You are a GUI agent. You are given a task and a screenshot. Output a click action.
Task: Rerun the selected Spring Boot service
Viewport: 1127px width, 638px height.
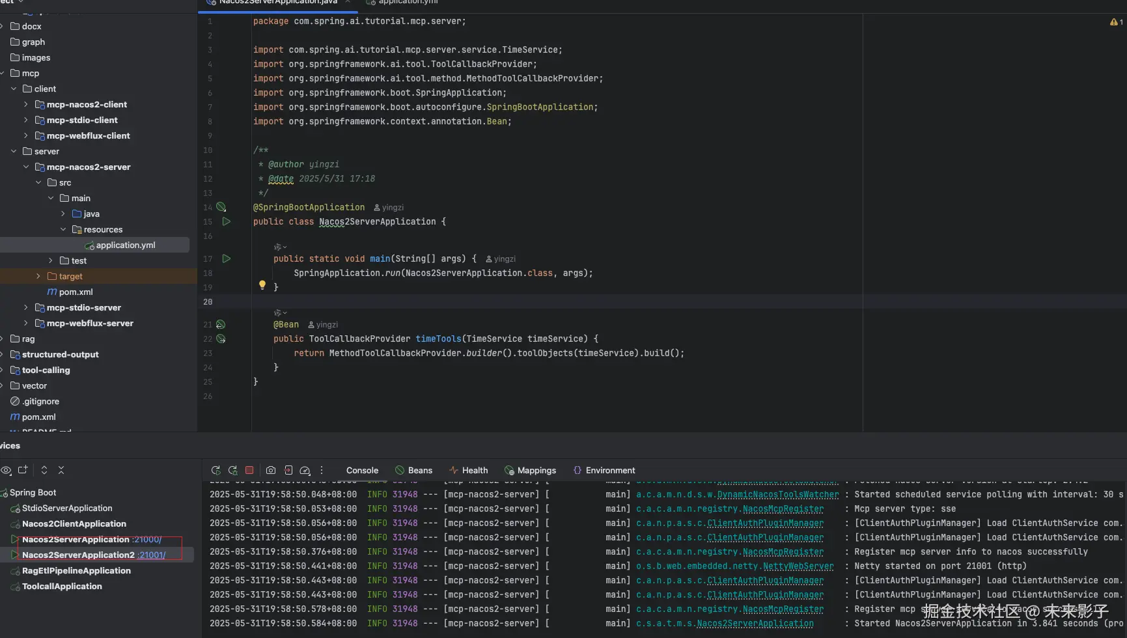coord(216,470)
